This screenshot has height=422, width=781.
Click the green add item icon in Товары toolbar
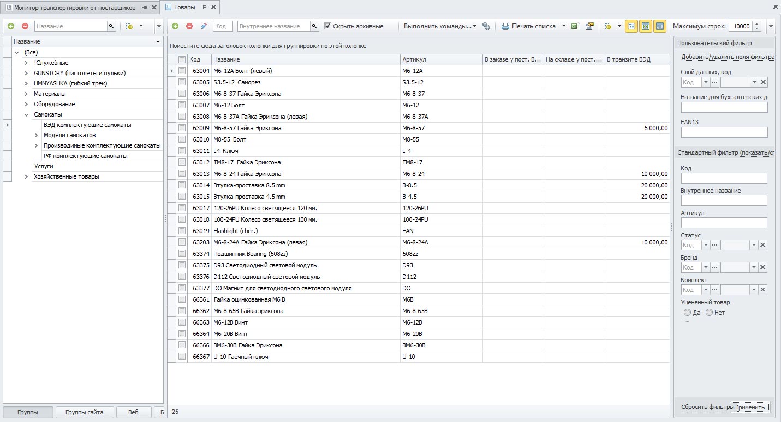[175, 26]
